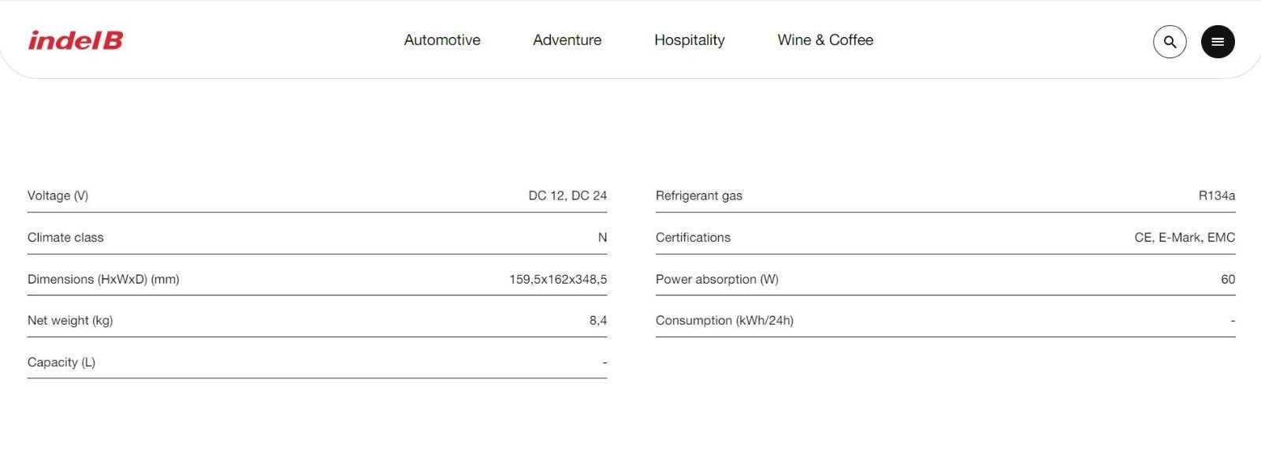Click the Climate class label
The height and width of the screenshot is (468, 1261).
(x=65, y=237)
